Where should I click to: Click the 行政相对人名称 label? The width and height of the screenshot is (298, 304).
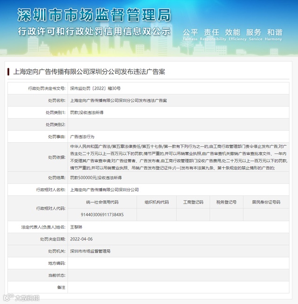tap(51, 190)
